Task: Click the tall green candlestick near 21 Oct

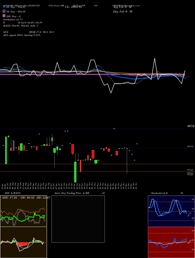Action: pos(75,172)
